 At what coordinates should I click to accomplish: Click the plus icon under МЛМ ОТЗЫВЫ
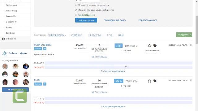pyautogui.click(x=45, y=49)
